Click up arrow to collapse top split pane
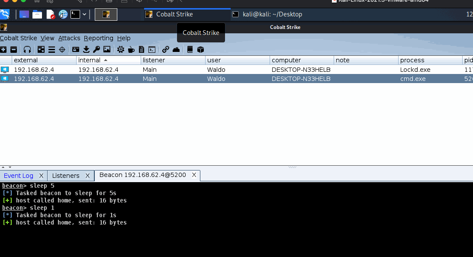This screenshot has width=473, height=257. (x=3, y=167)
